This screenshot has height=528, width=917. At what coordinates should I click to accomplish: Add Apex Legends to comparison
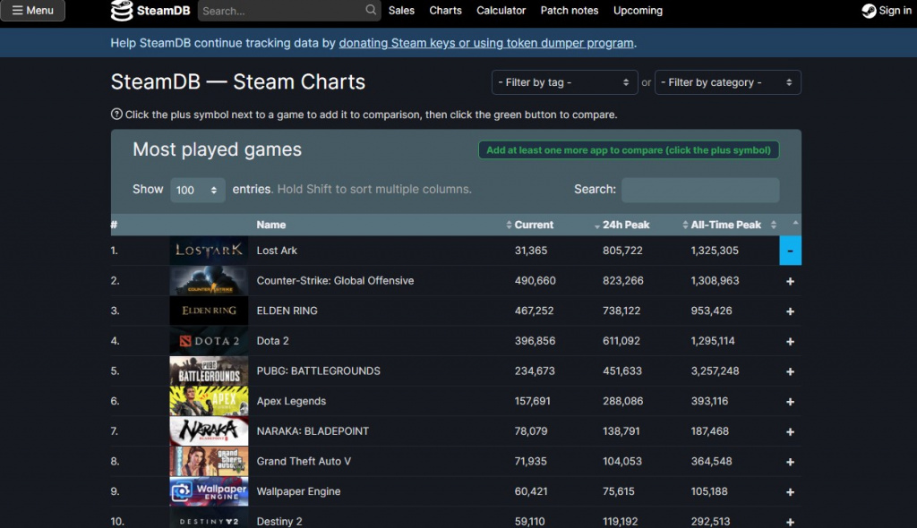(790, 402)
